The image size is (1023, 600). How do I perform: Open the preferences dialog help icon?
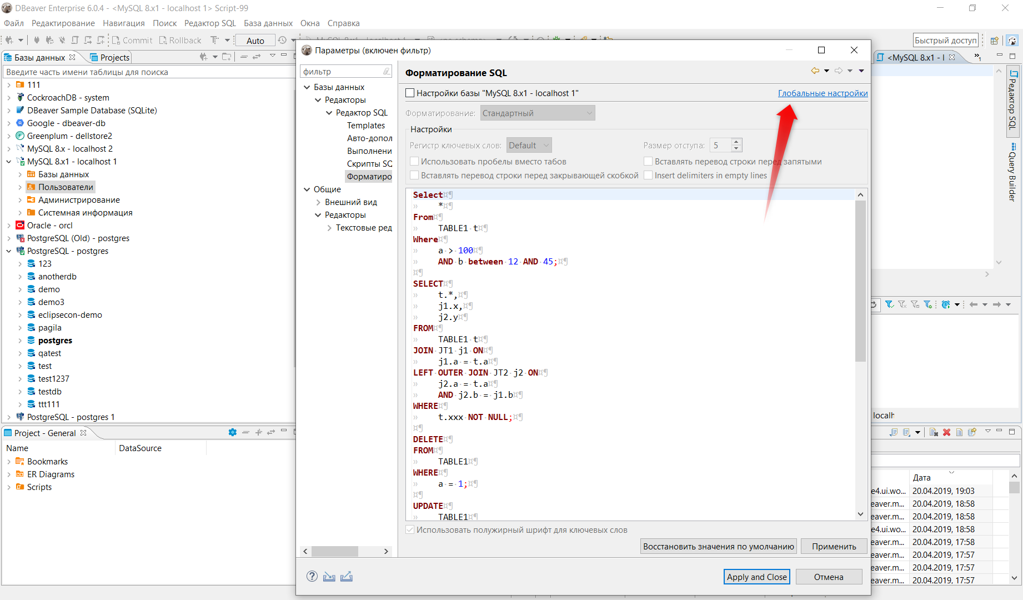[x=312, y=576]
